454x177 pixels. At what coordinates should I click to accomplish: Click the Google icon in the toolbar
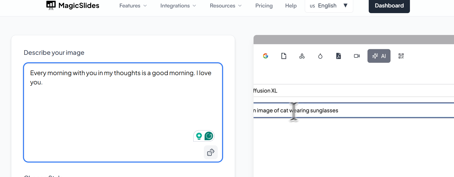point(265,56)
